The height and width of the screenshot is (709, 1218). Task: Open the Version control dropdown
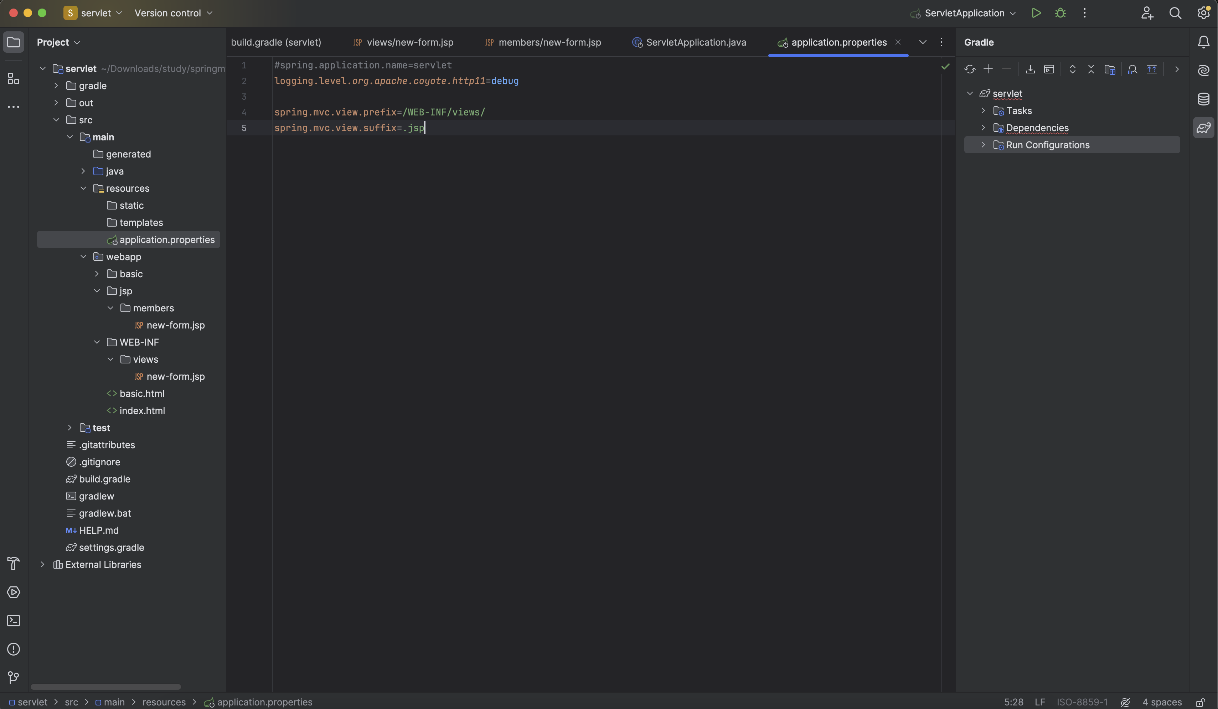pyautogui.click(x=174, y=13)
